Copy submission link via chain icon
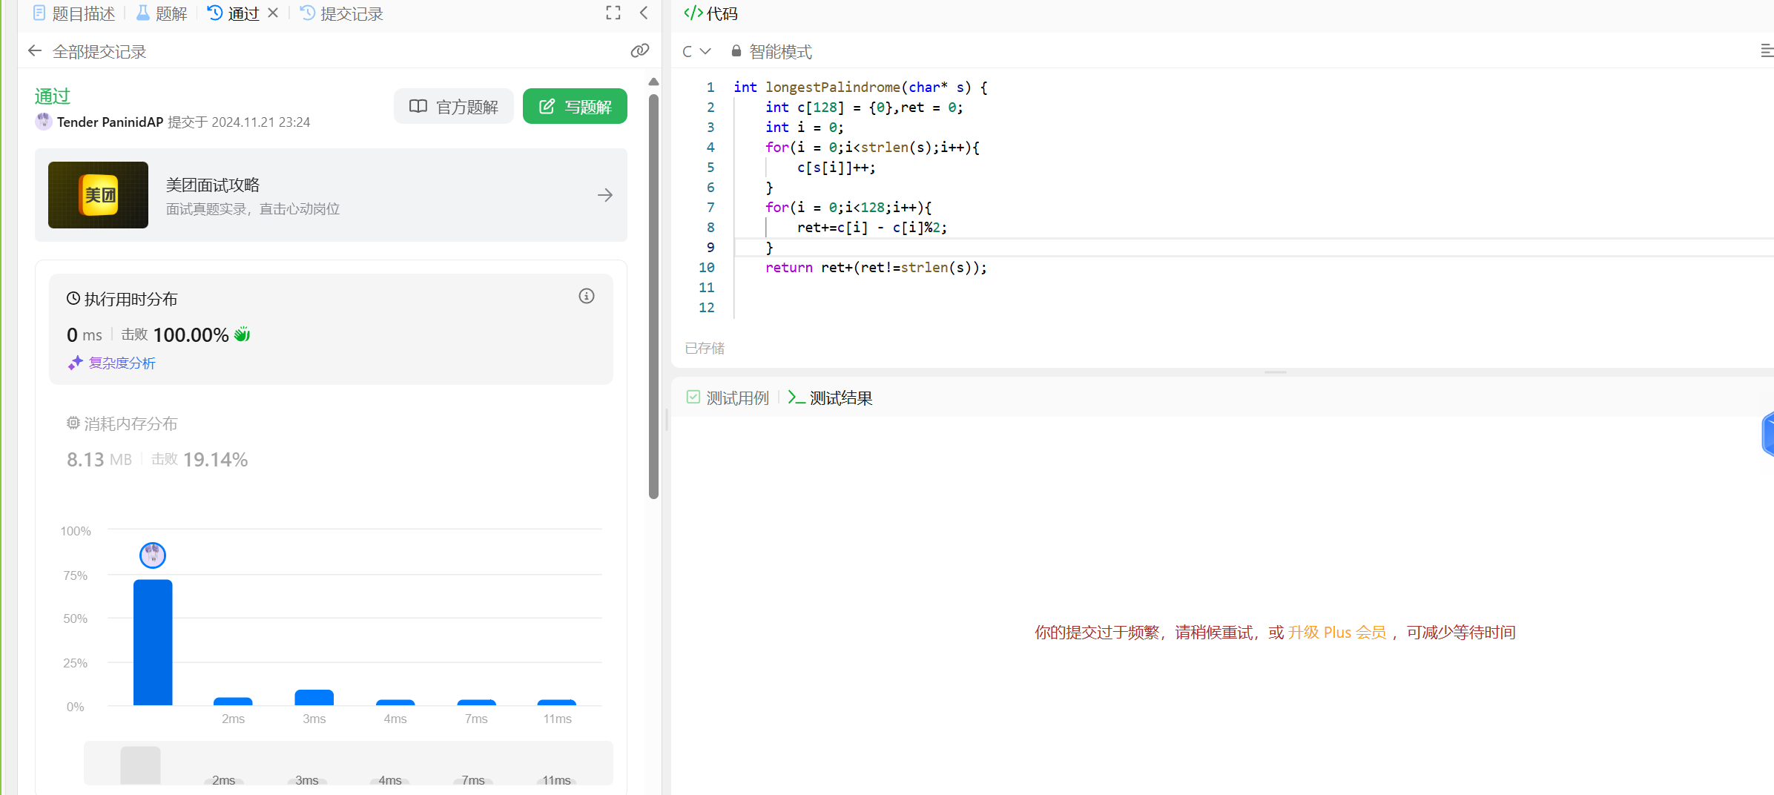Viewport: 1774px width, 795px height. point(639,50)
